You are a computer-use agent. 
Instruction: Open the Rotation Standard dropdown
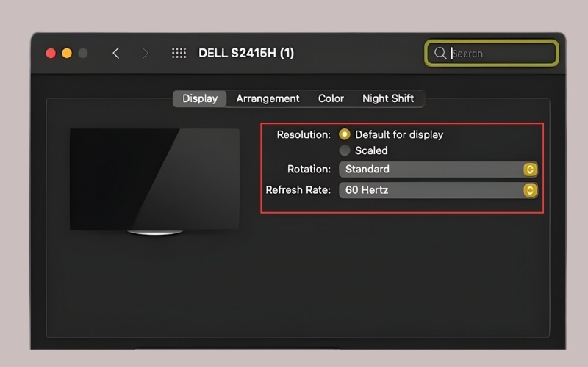438,170
